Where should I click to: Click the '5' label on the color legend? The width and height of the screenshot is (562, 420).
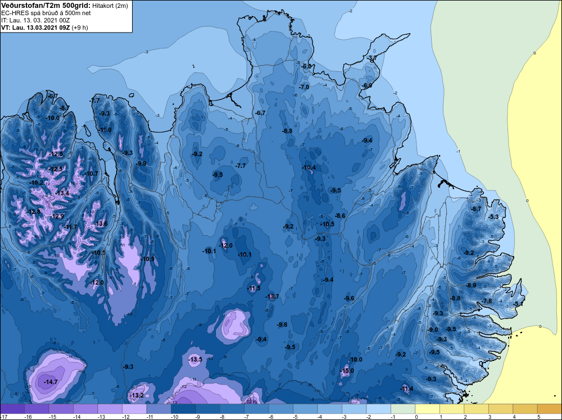(538, 417)
